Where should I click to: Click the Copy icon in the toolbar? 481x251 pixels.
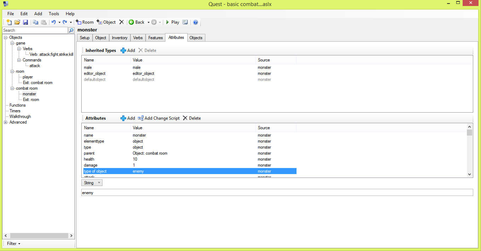[36, 22]
